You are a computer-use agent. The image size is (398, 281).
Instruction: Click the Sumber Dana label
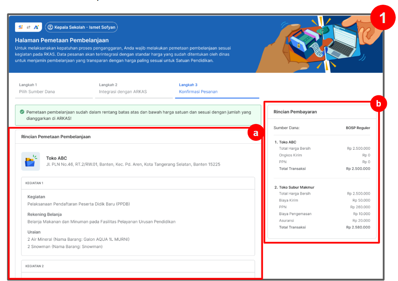[286, 128]
